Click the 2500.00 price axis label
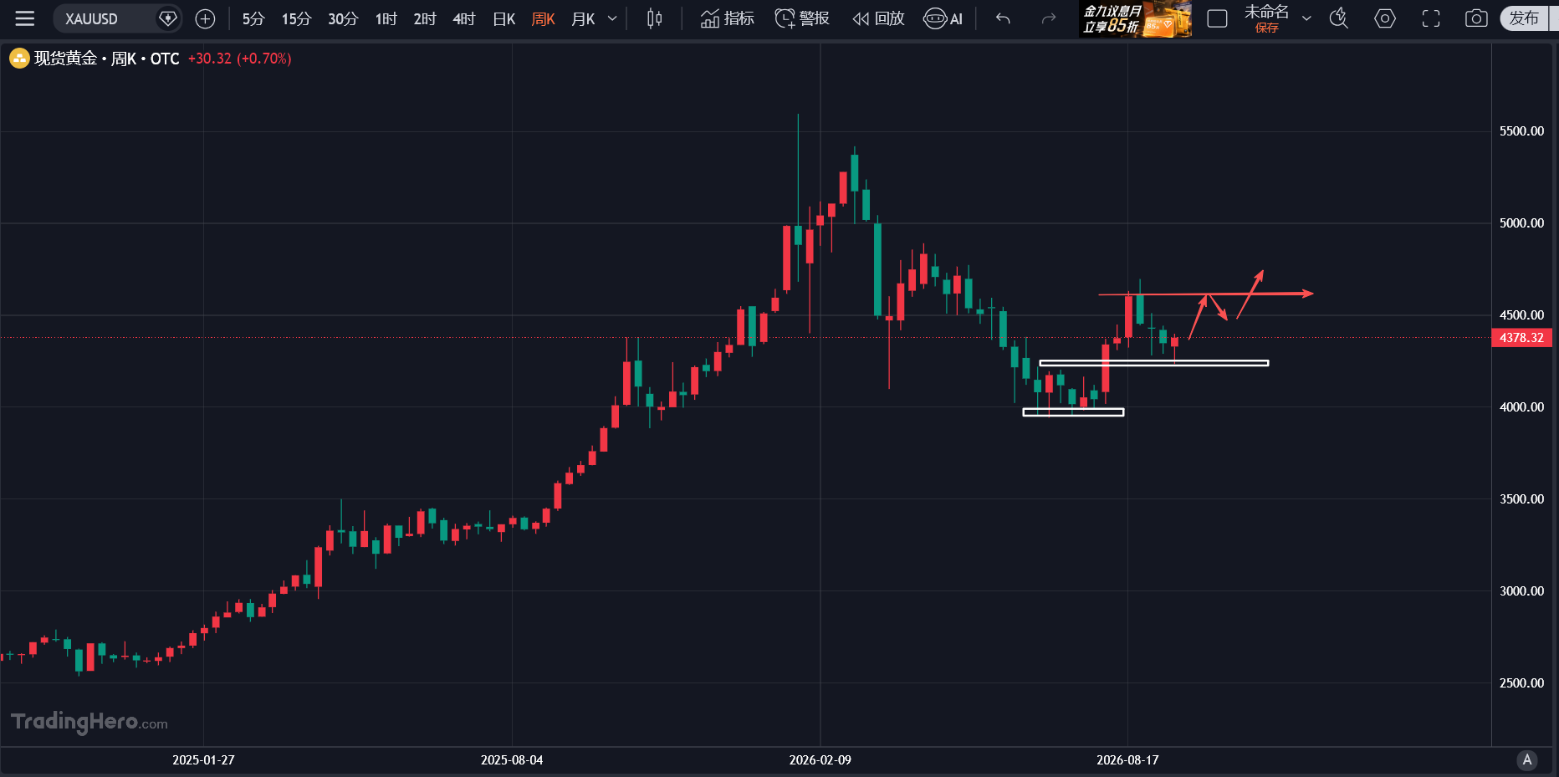The height and width of the screenshot is (777, 1559). click(x=1521, y=683)
